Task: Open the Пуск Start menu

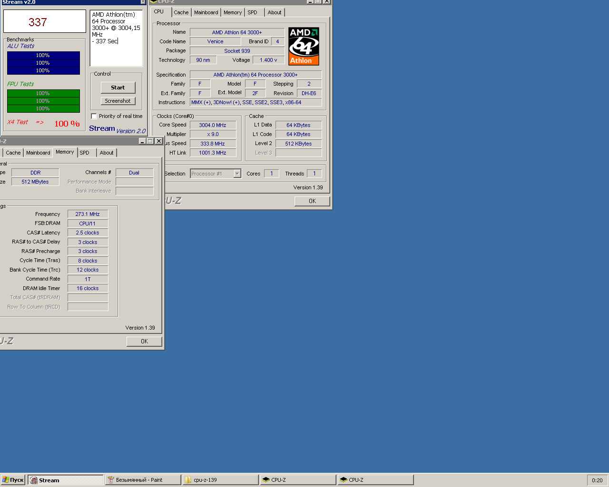Action: coord(13,480)
